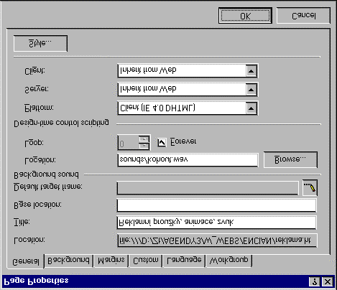Click the Page Properties title text
Screen dimensions: 337x290
click(x=37, y=281)
